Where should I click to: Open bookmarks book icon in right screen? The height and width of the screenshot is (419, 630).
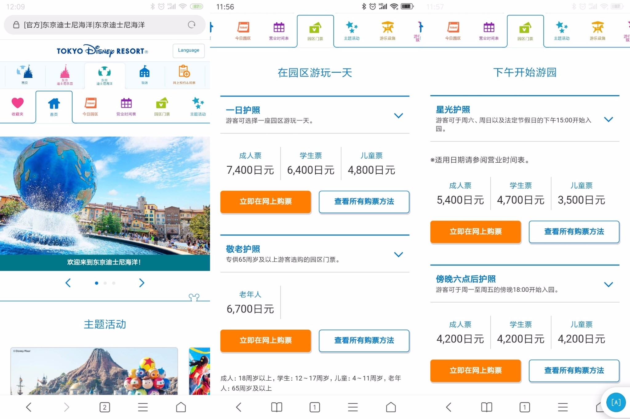pos(487,407)
